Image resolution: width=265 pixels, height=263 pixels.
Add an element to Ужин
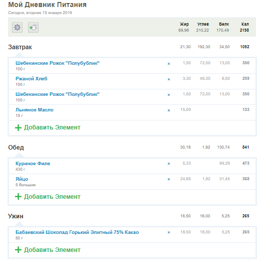tap(48, 250)
